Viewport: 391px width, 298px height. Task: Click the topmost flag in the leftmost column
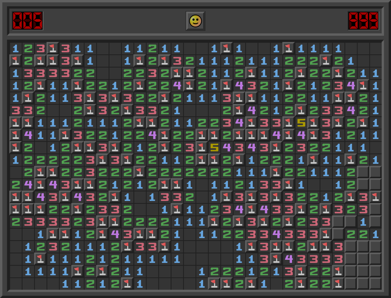click(16, 61)
